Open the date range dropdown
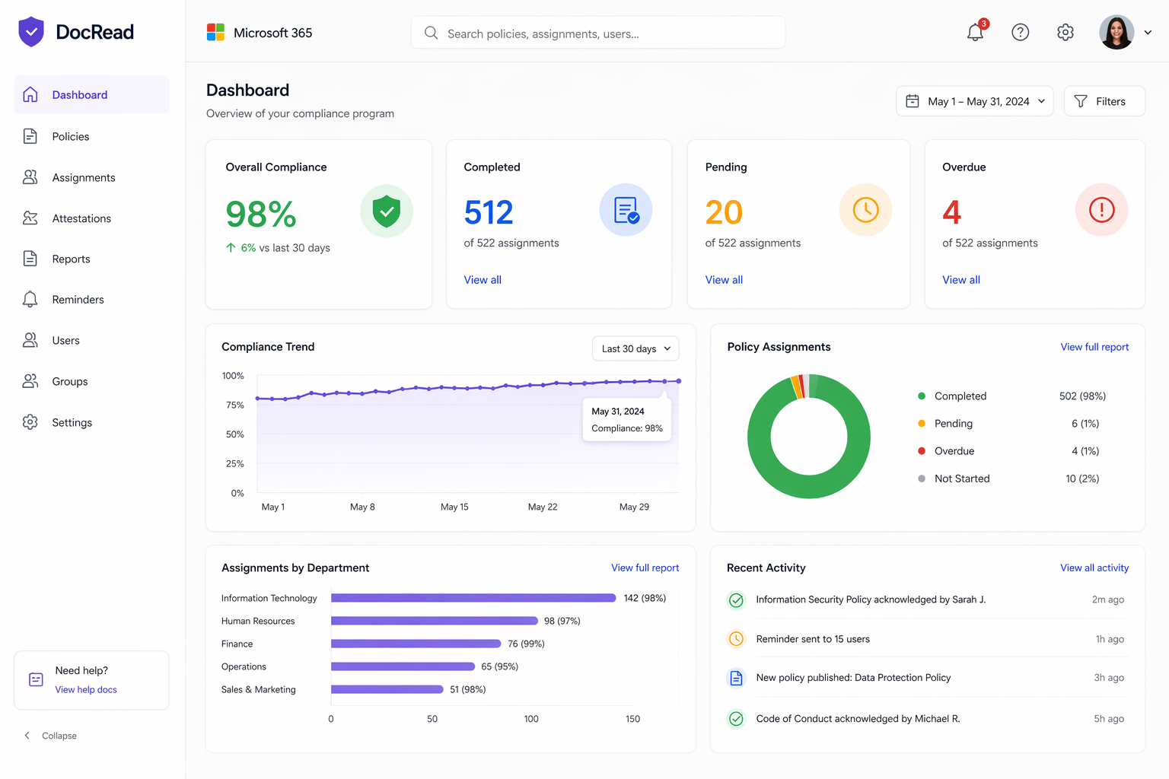Image resolution: width=1169 pixels, height=779 pixels. pos(974,101)
